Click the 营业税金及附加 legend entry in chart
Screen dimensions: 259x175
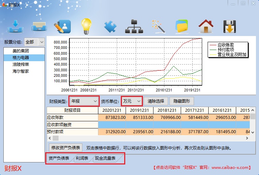point(228,54)
